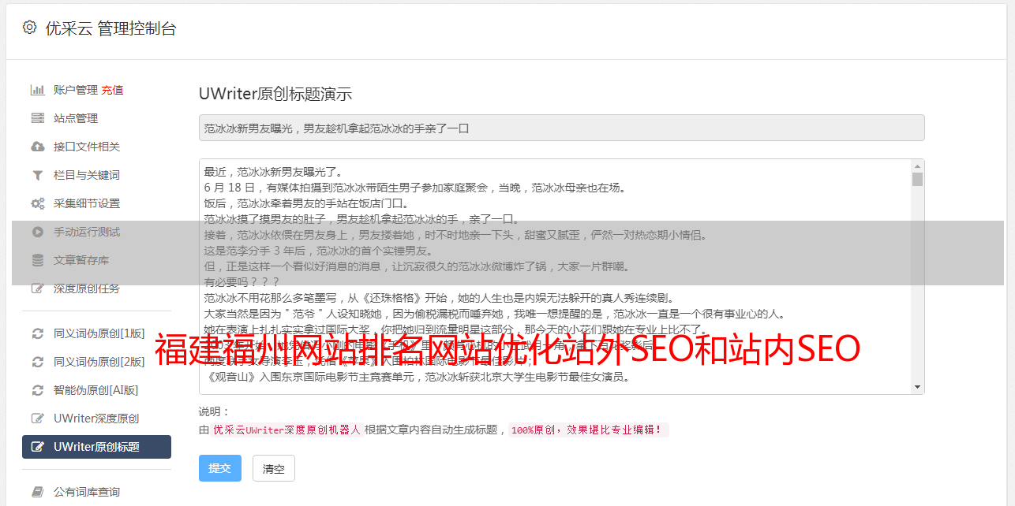Open 账户管理 bar chart icon
The height and width of the screenshot is (506, 1015).
pyautogui.click(x=37, y=90)
